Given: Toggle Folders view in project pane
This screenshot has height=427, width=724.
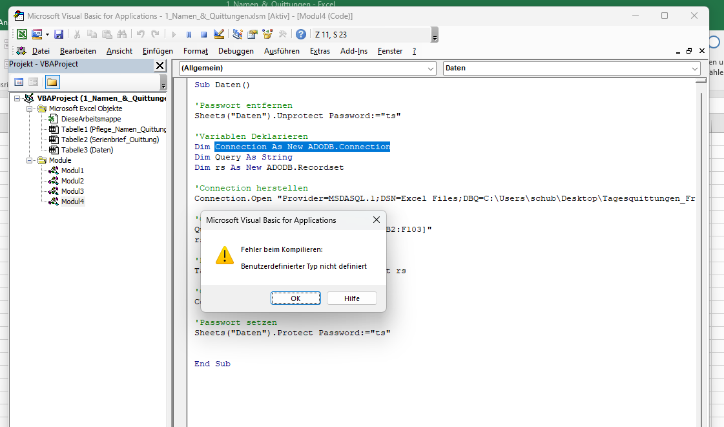Looking at the screenshot, I should [52, 82].
